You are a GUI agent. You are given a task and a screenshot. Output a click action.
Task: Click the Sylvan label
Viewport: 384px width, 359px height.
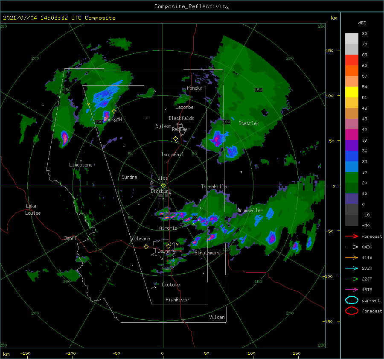click(x=163, y=126)
